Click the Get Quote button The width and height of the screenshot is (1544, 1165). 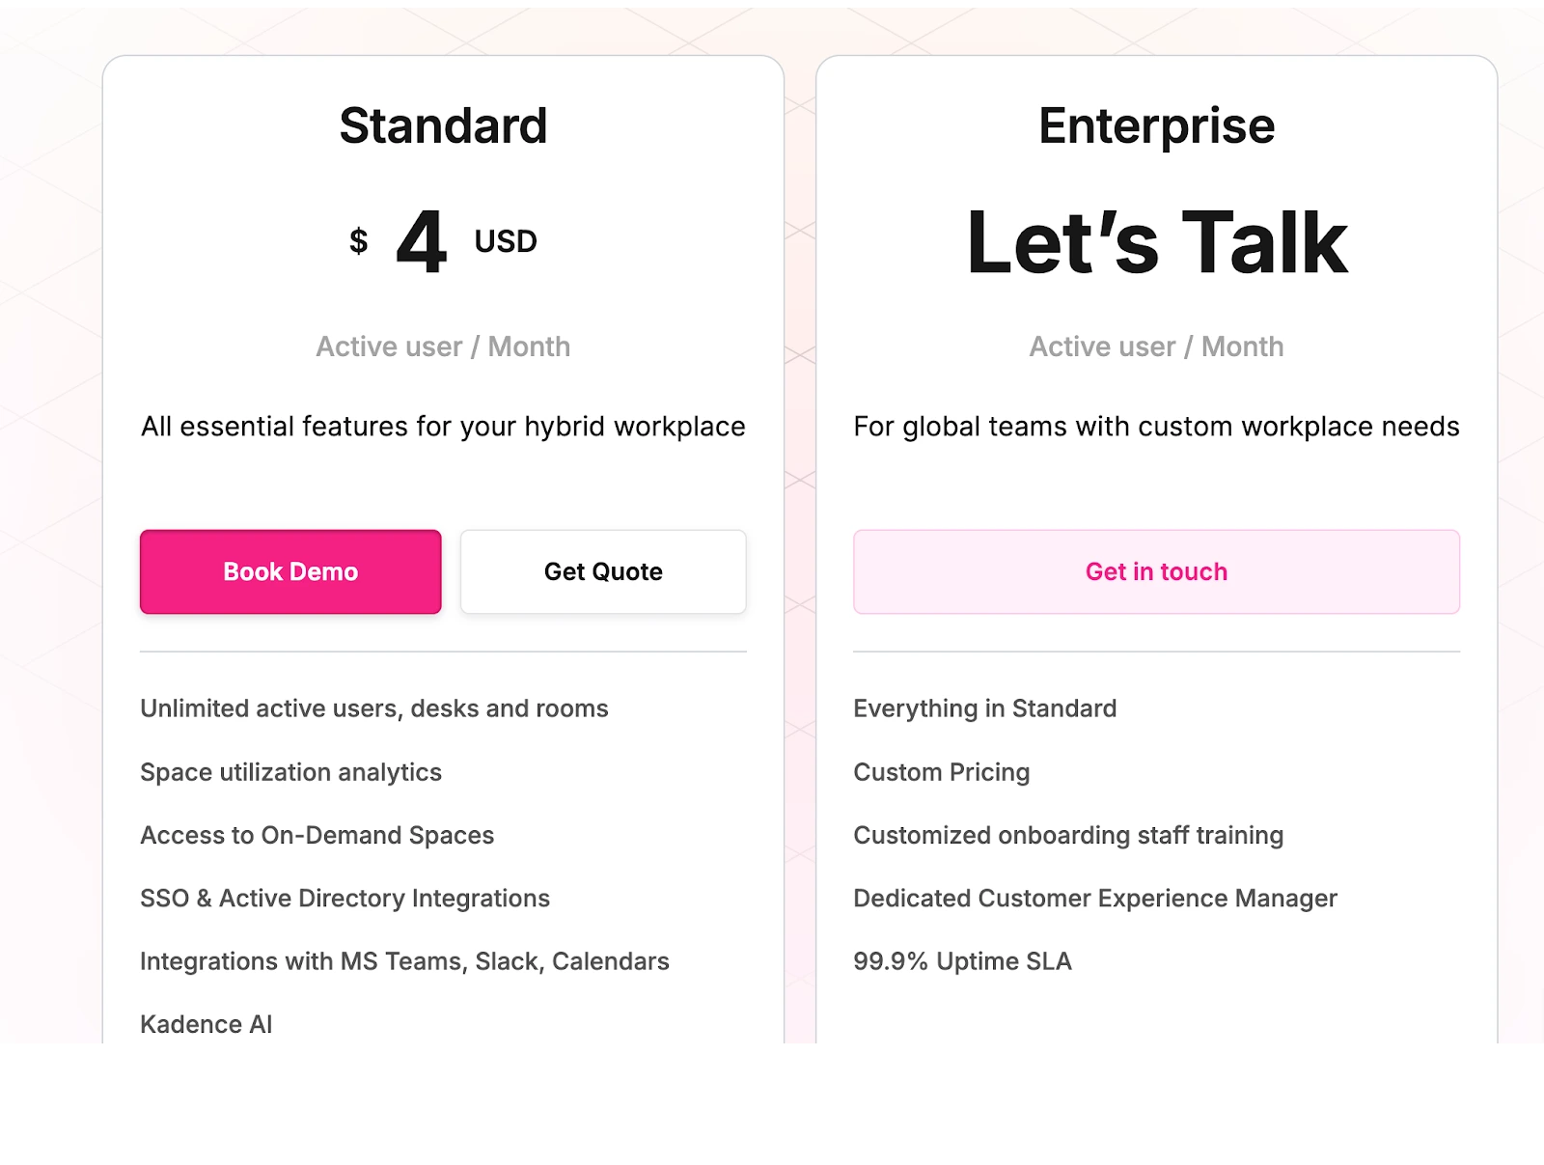(x=602, y=571)
